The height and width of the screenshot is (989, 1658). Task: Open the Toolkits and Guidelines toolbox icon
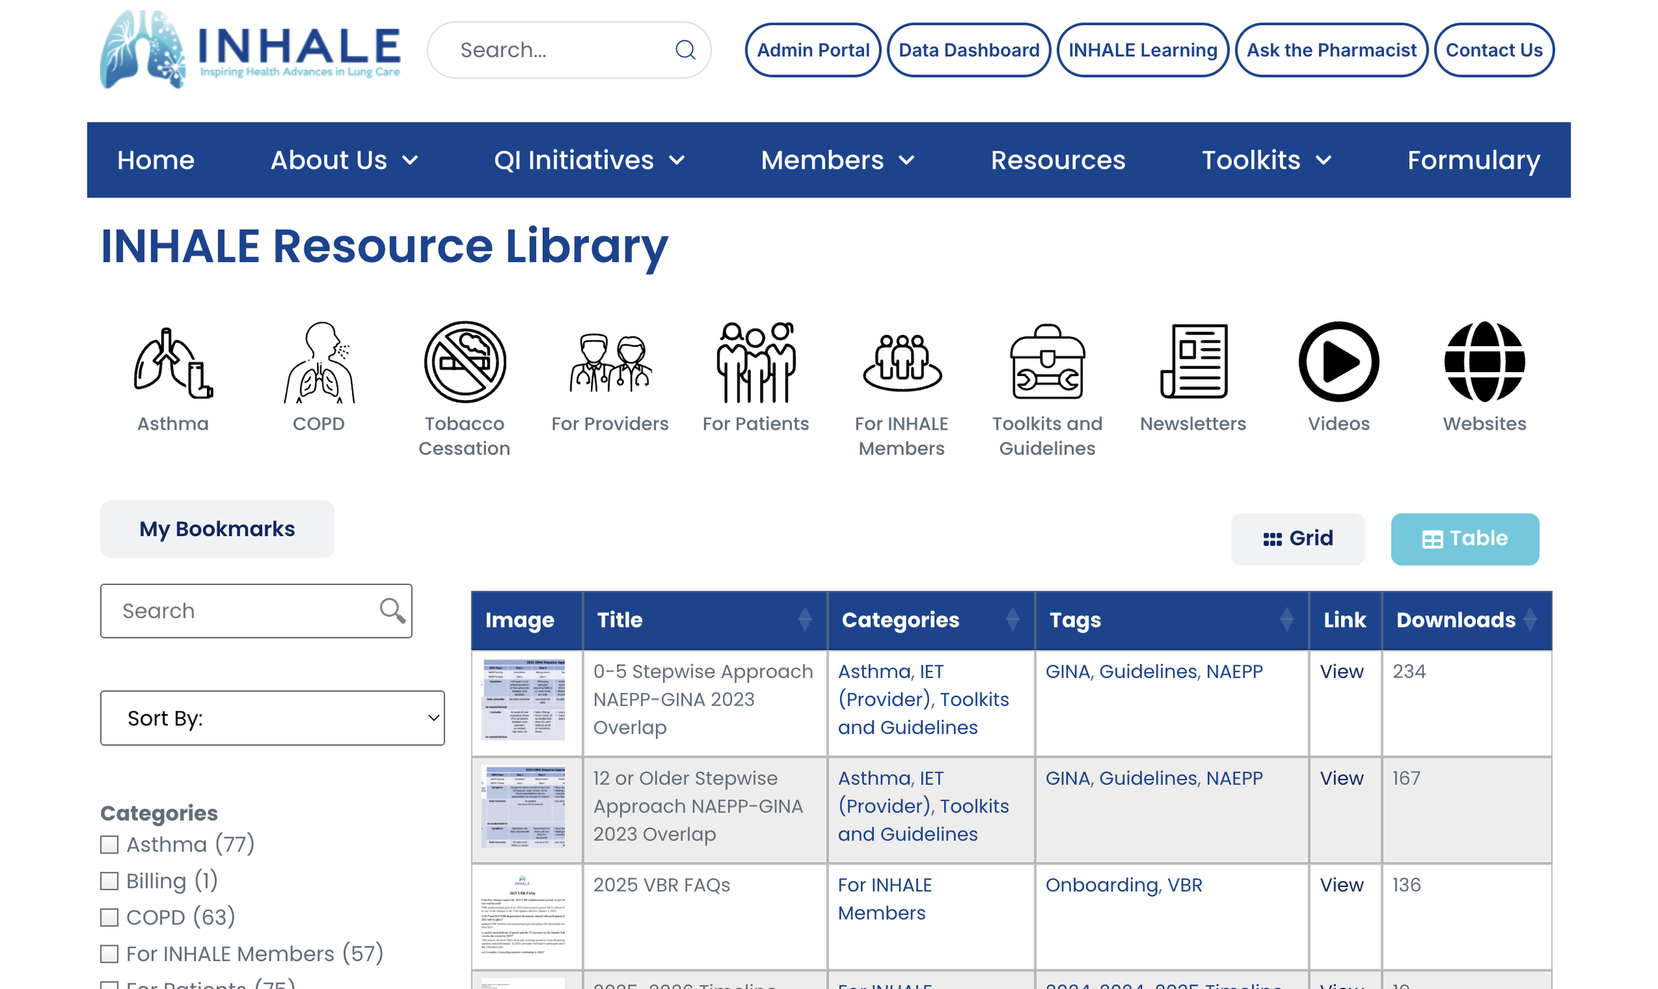tap(1047, 363)
